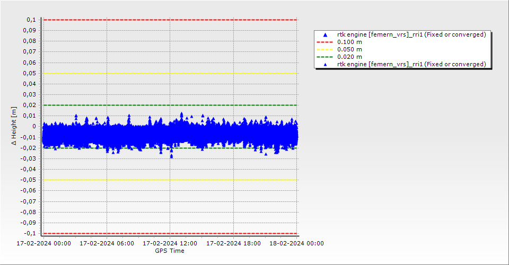Click the 17-02-2024 18:00 time tick label
Image resolution: width=509 pixels, height=265 pixels.
(x=233, y=243)
